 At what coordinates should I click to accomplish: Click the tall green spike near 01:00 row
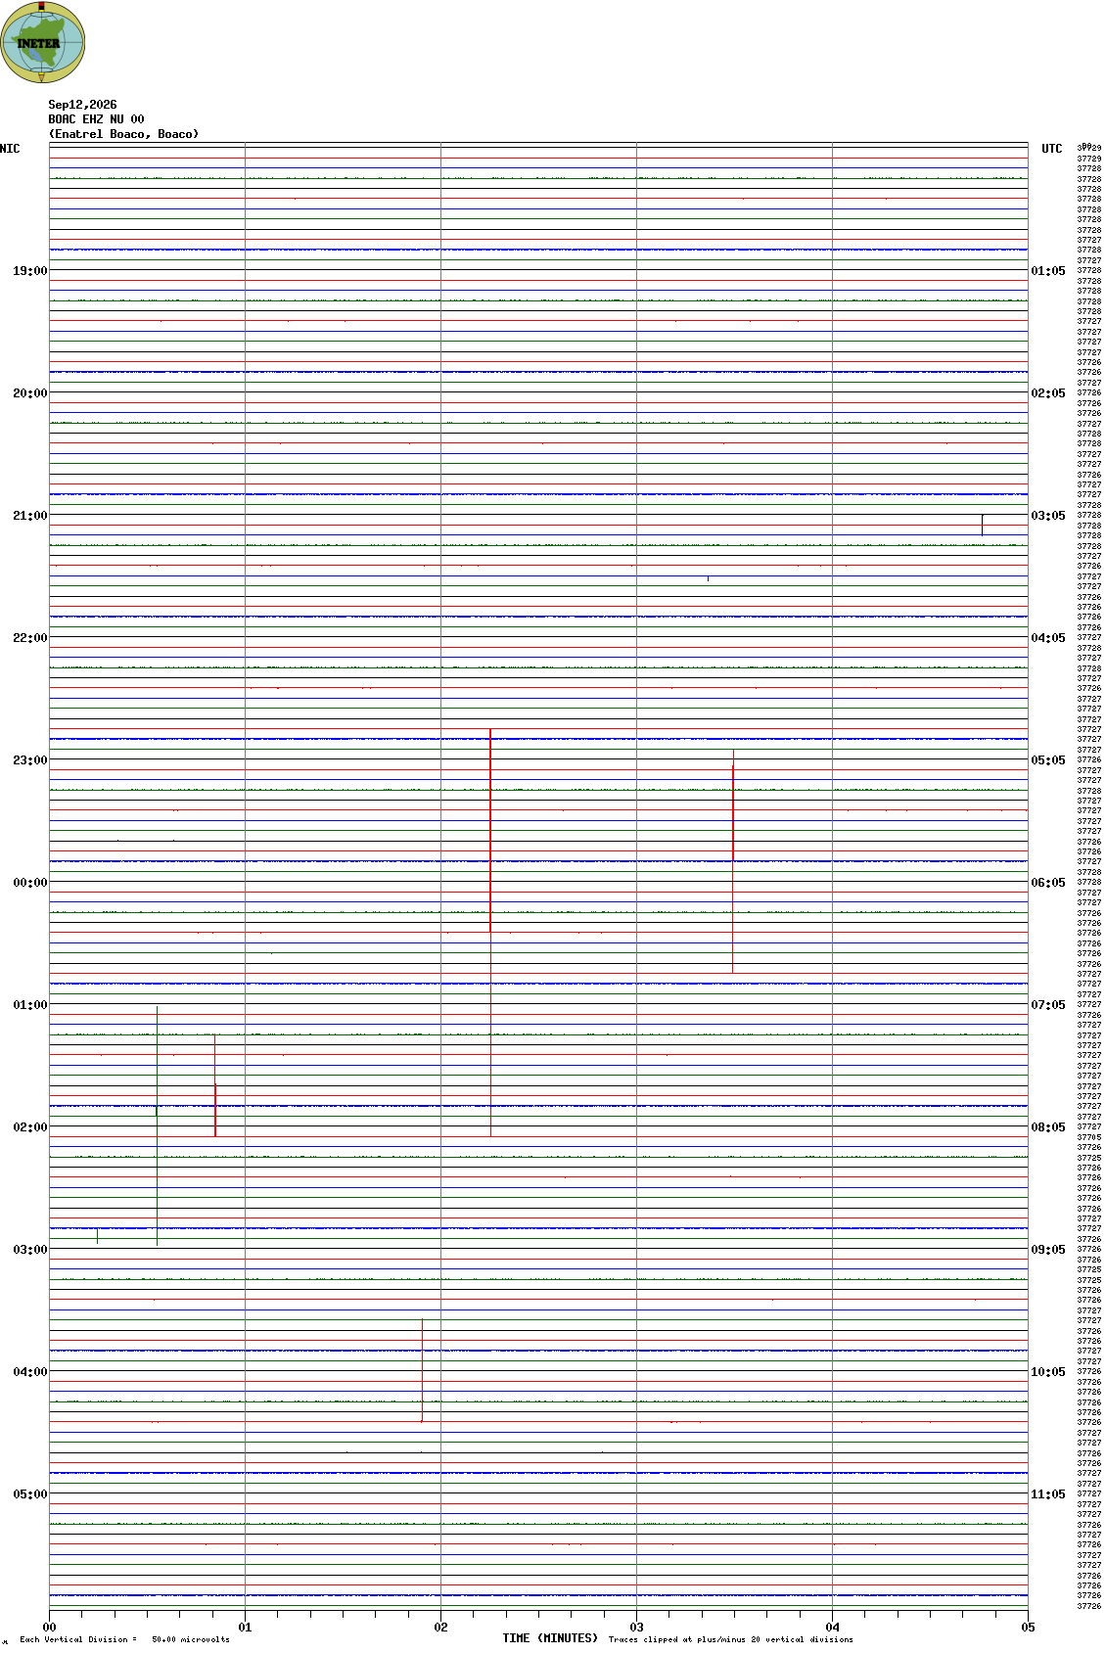pyautogui.click(x=157, y=1125)
